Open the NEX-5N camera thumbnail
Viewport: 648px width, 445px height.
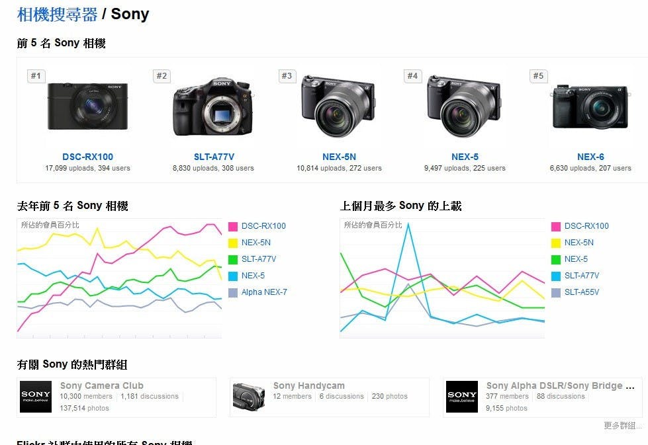click(x=339, y=106)
